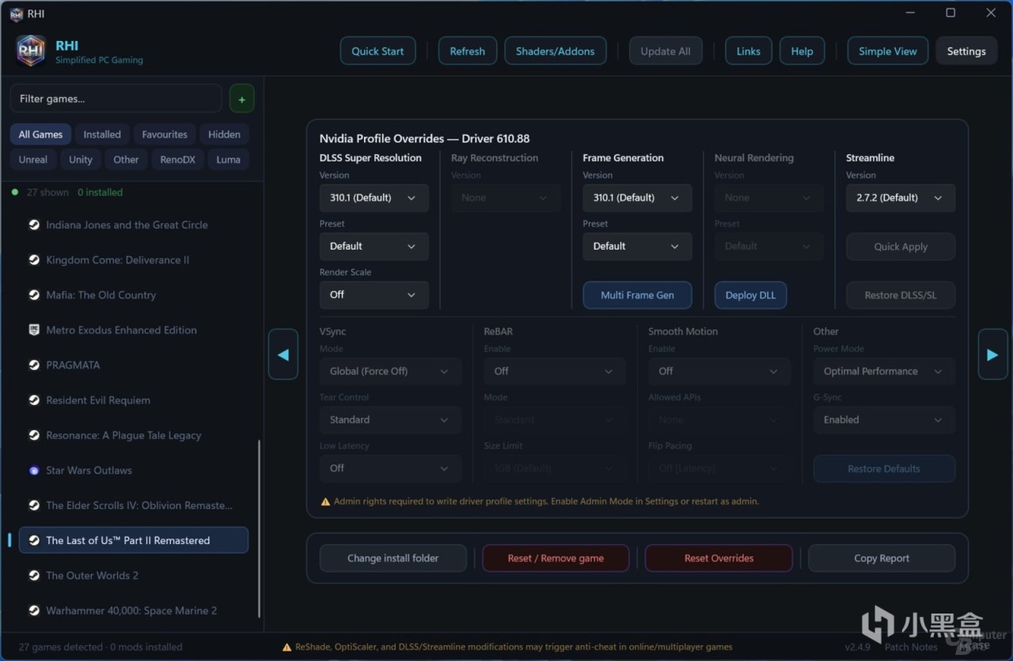Click the Multi Frame Gen button
The height and width of the screenshot is (661, 1013).
(x=637, y=295)
